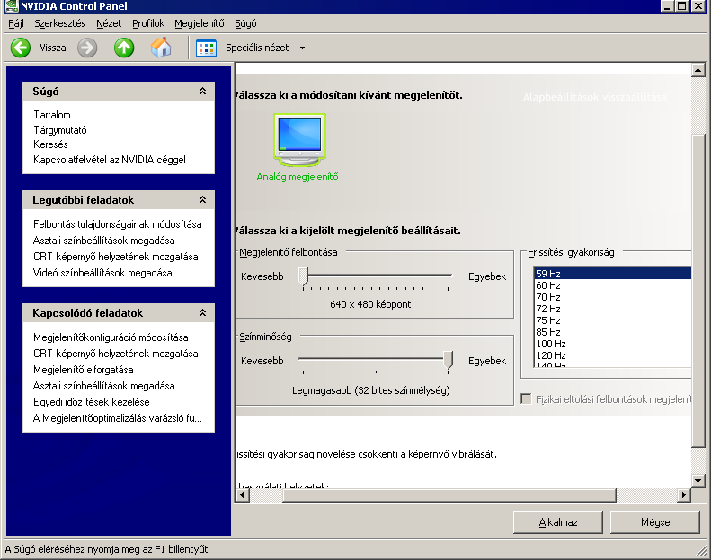
Task: Click the green Up arrow icon
Action: [x=124, y=48]
